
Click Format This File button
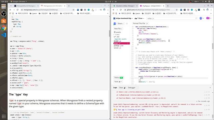pyautogui.click(x=140, y=23)
